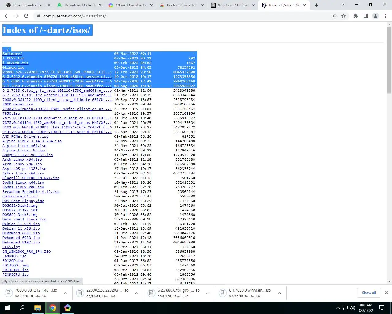Download EN_WIN2000_PRO_SP4.ISO
Image resolution: width=392 pixels, height=314 pixels.
27,251
